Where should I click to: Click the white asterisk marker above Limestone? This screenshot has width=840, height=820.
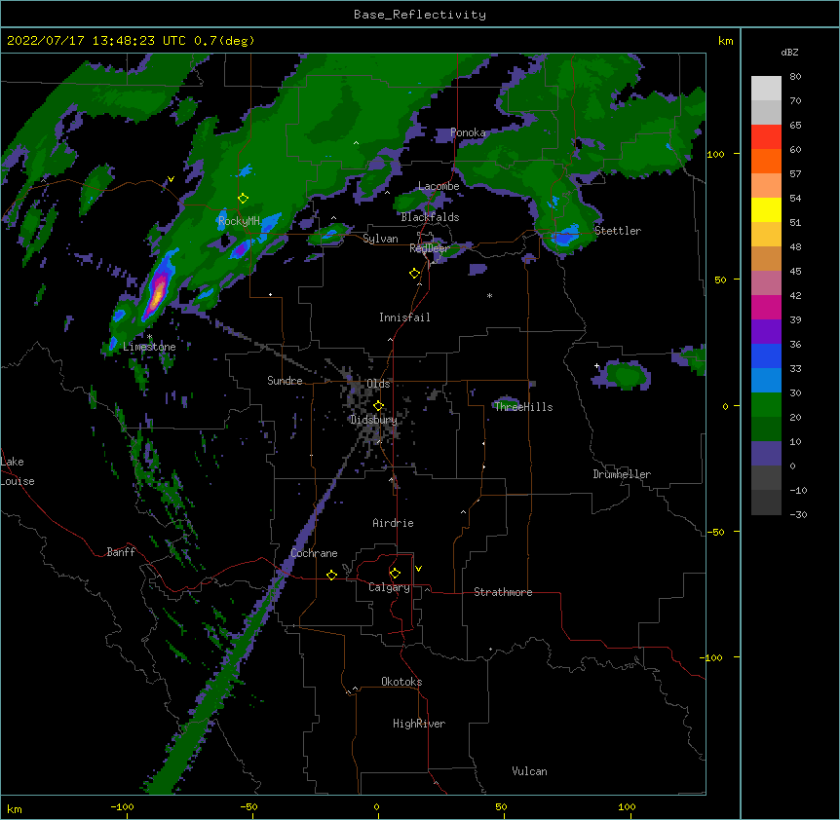click(x=150, y=337)
